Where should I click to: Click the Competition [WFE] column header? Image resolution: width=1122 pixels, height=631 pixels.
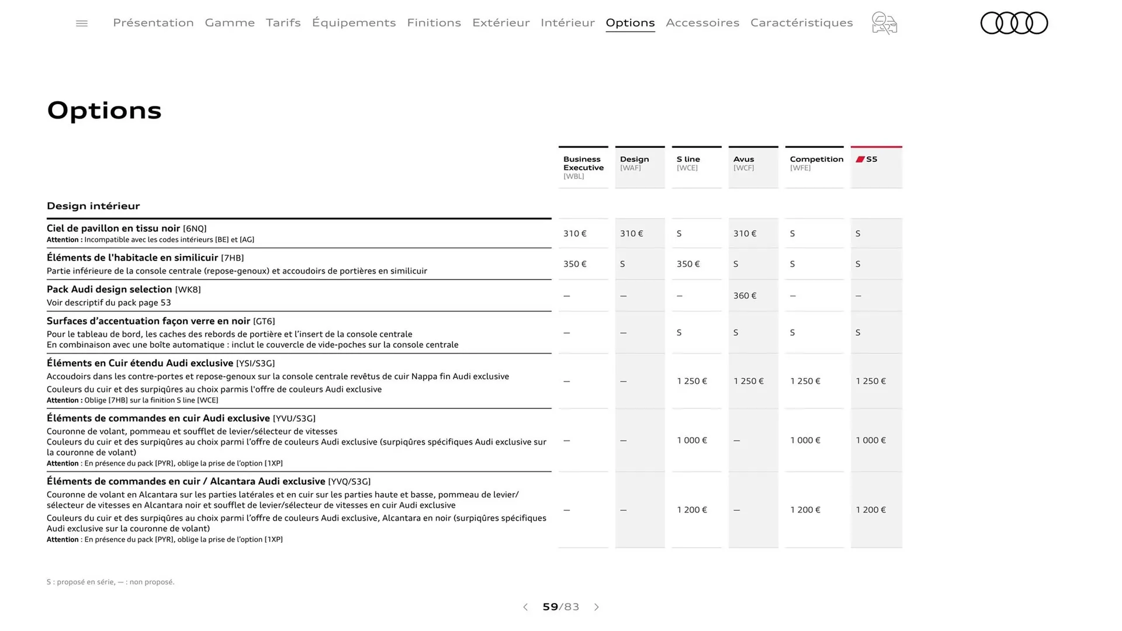pyautogui.click(x=815, y=167)
